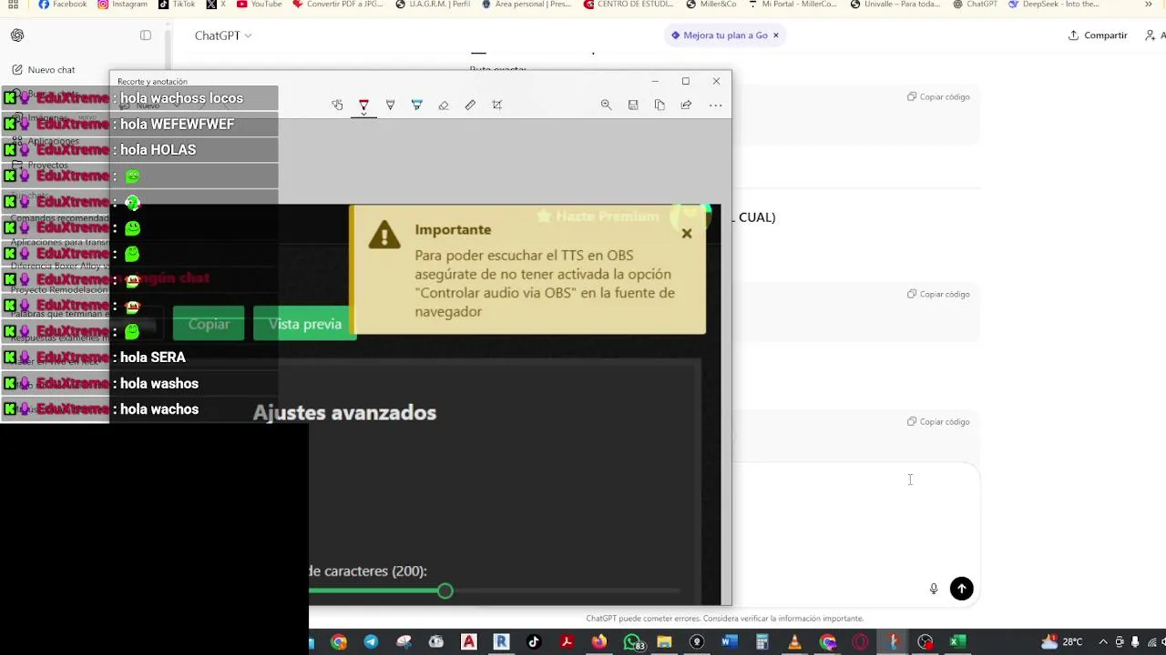
Task: Open VLC from the taskbar
Action: 794,642
